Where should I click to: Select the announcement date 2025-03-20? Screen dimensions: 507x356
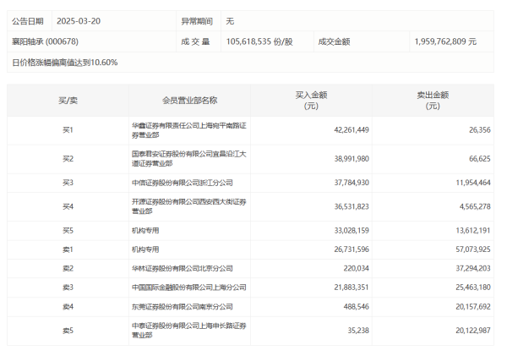(x=78, y=19)
